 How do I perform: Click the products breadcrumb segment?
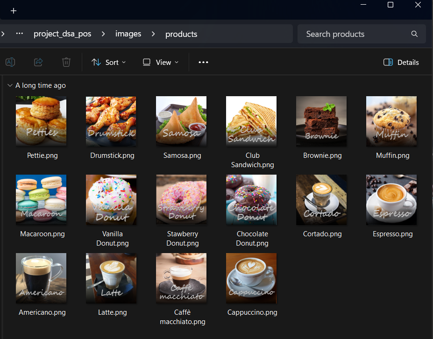(181, 34)
